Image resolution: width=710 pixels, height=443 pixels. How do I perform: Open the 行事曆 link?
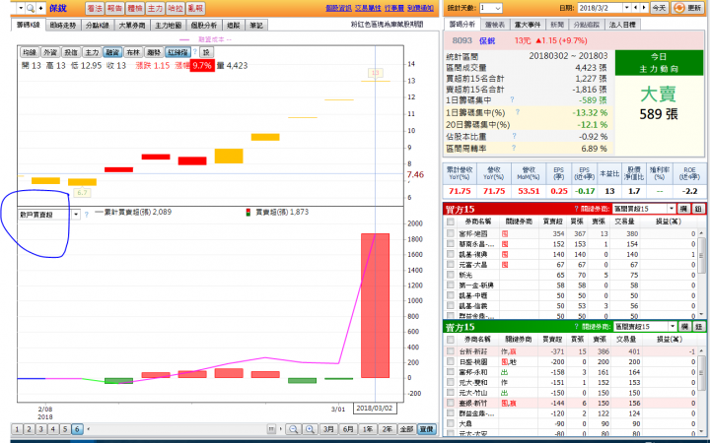pos(393,8)
